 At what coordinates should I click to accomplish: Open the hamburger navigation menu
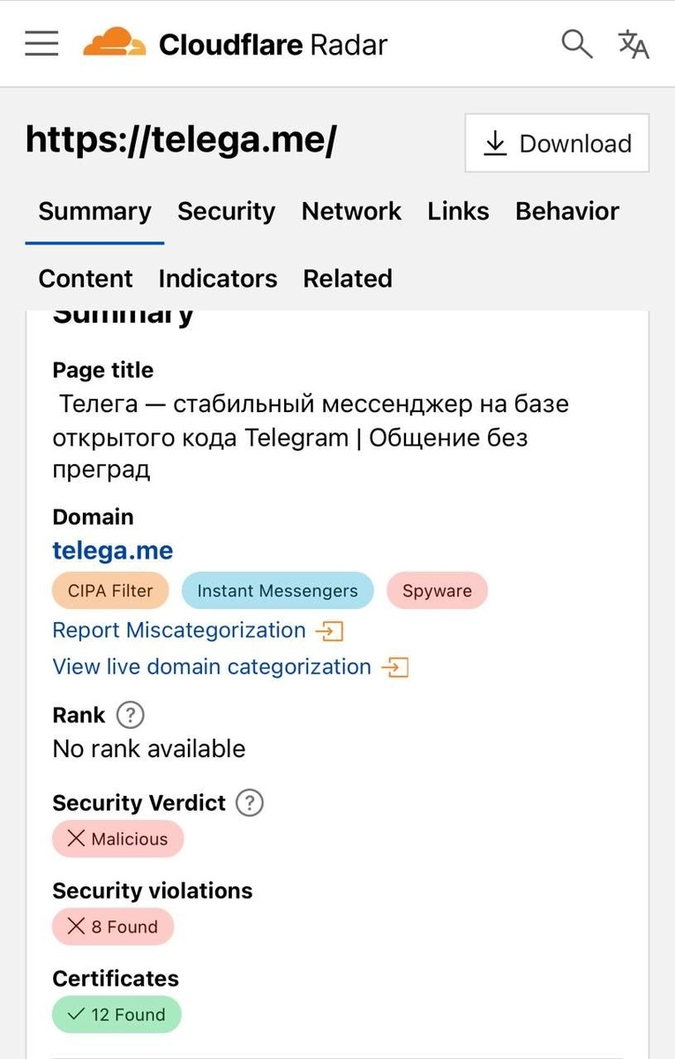pos(41,43)
